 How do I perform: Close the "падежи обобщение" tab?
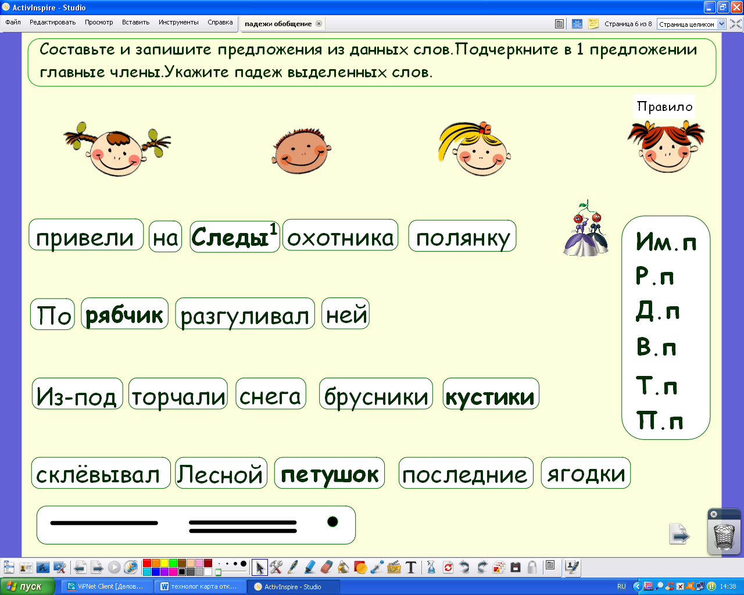[x=319, y=24]
